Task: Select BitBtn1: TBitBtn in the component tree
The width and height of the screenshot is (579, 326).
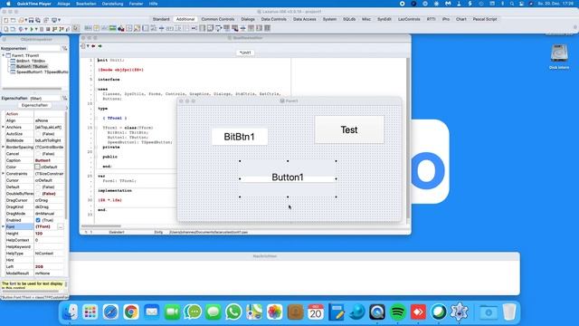Action: [31, 61]
